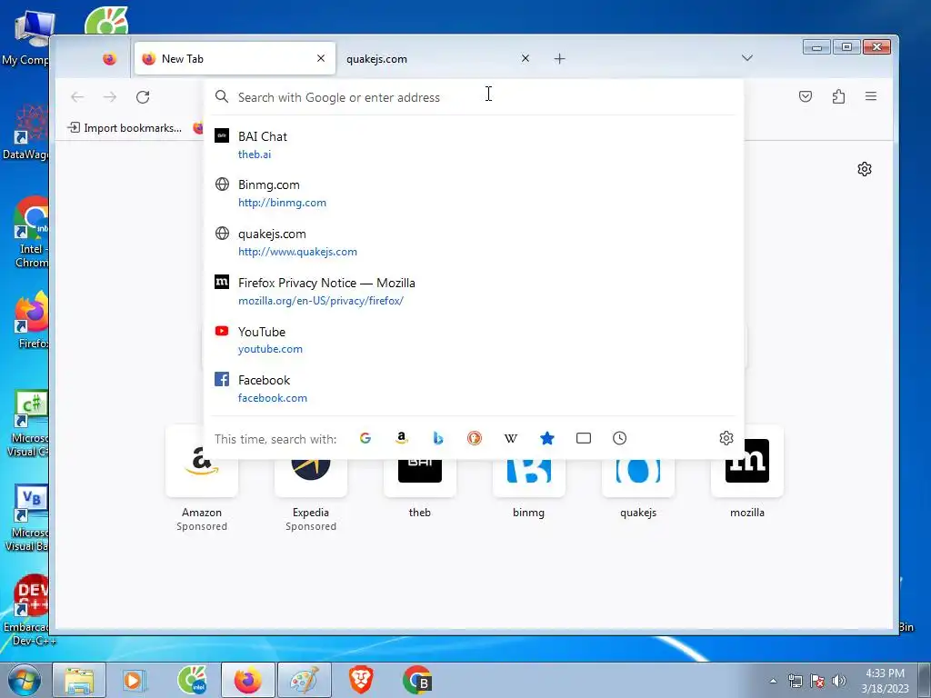931x698 pixels.
Task: Open Firefox application hamburger menu
Action: point(871,96)
